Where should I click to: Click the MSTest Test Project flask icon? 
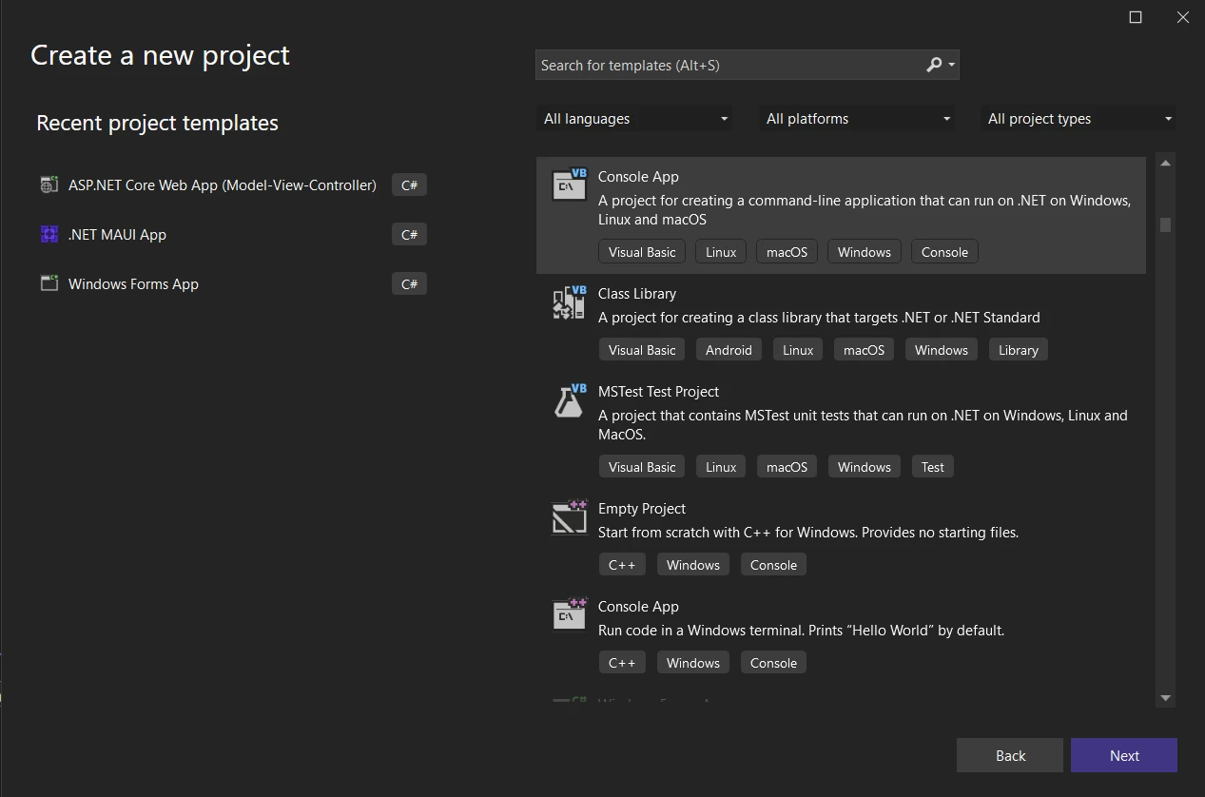pos(570,400)
